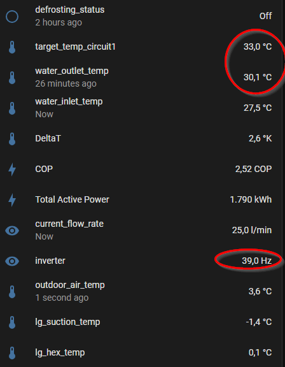The height and width of the screenshot is (367, 285).
Task: Open the defrosting_status entity details
Action: [140, 16]
